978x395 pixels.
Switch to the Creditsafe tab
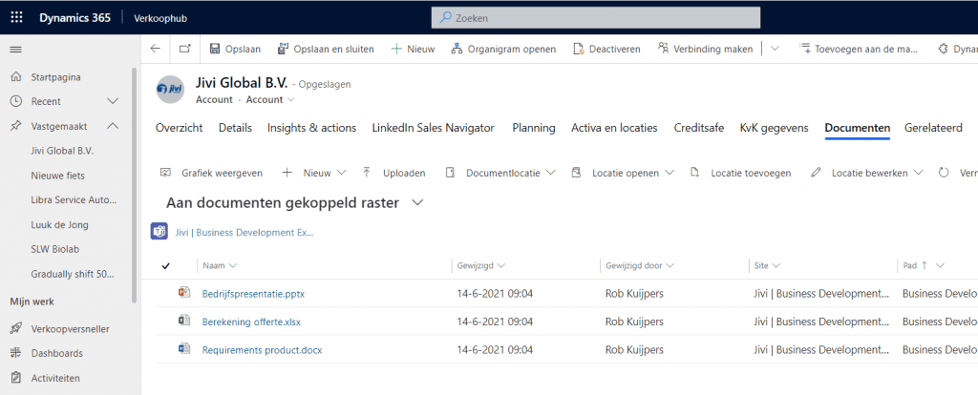click(x=698, y=128)
